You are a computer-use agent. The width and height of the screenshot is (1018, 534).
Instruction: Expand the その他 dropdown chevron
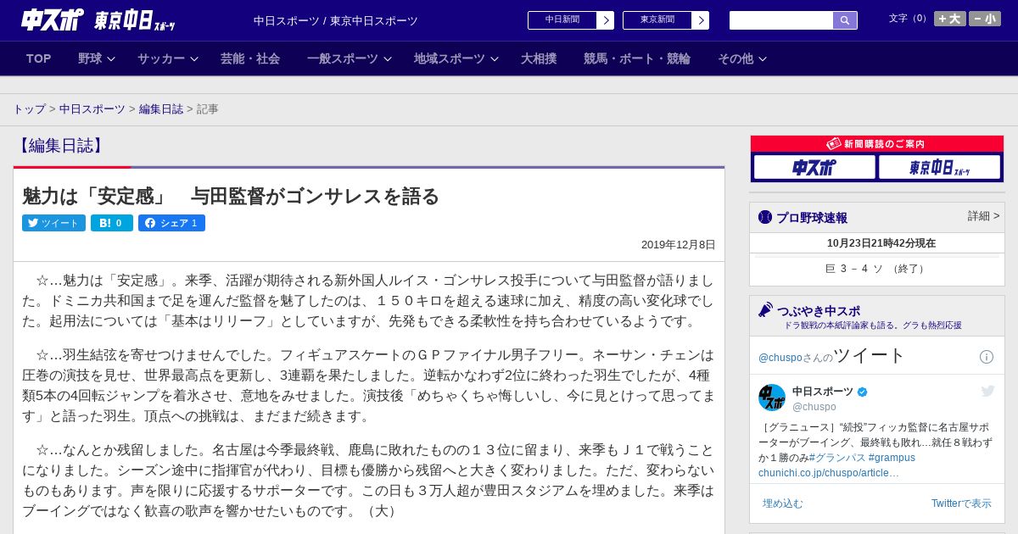(763, 58)
